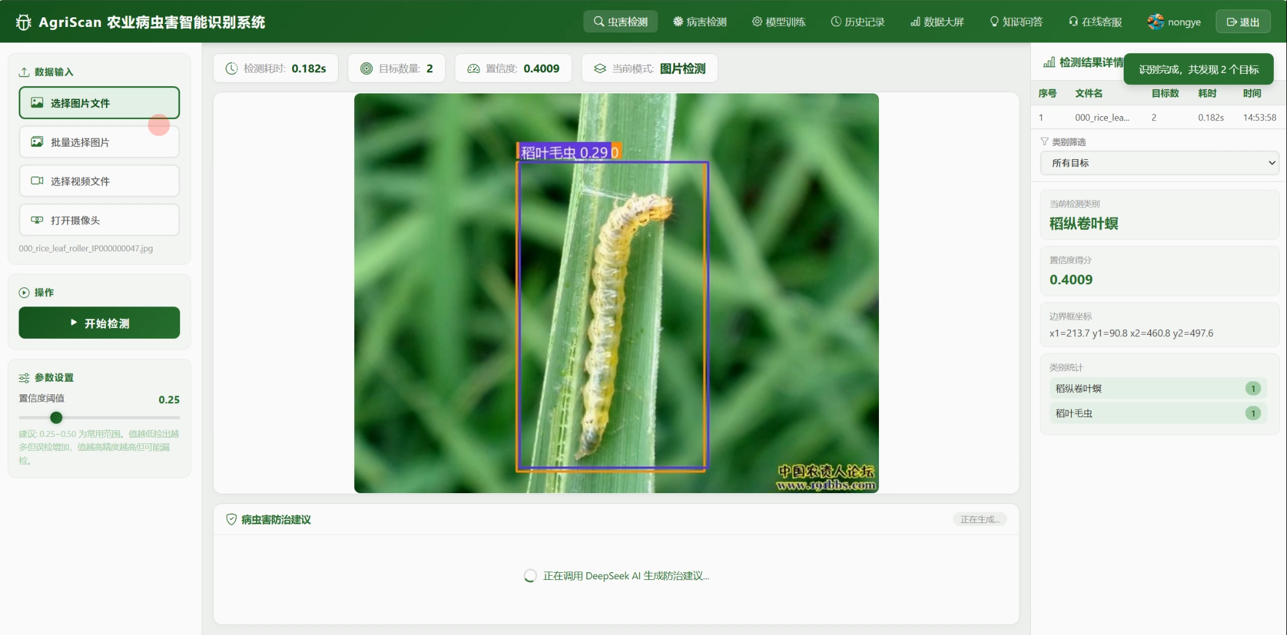The width and height of the screenshot is (1287, 635).
Task: Click the virus icon in 病害检测 tab
Action: [678, 22]
